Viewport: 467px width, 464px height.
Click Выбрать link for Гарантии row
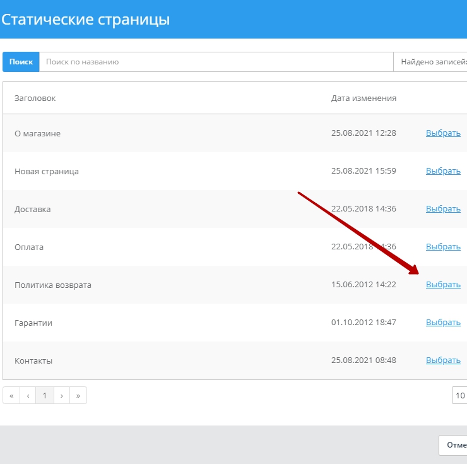point(443,323)
